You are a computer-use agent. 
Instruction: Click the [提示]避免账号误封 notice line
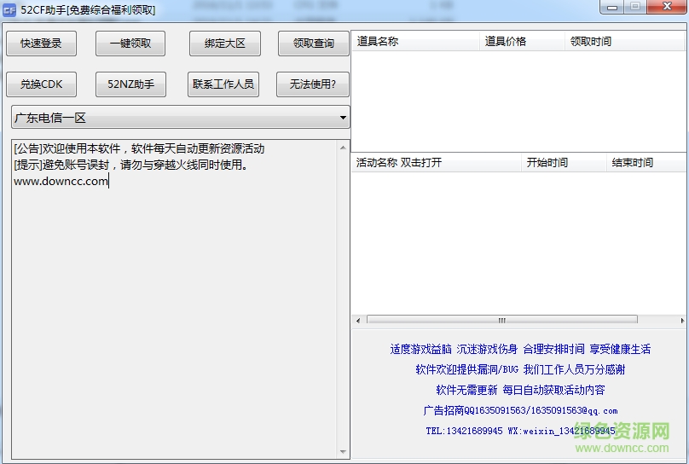coord(130,165)
